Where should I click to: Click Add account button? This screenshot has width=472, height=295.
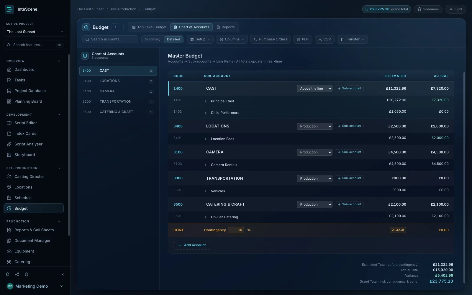(x=192, y=245)
